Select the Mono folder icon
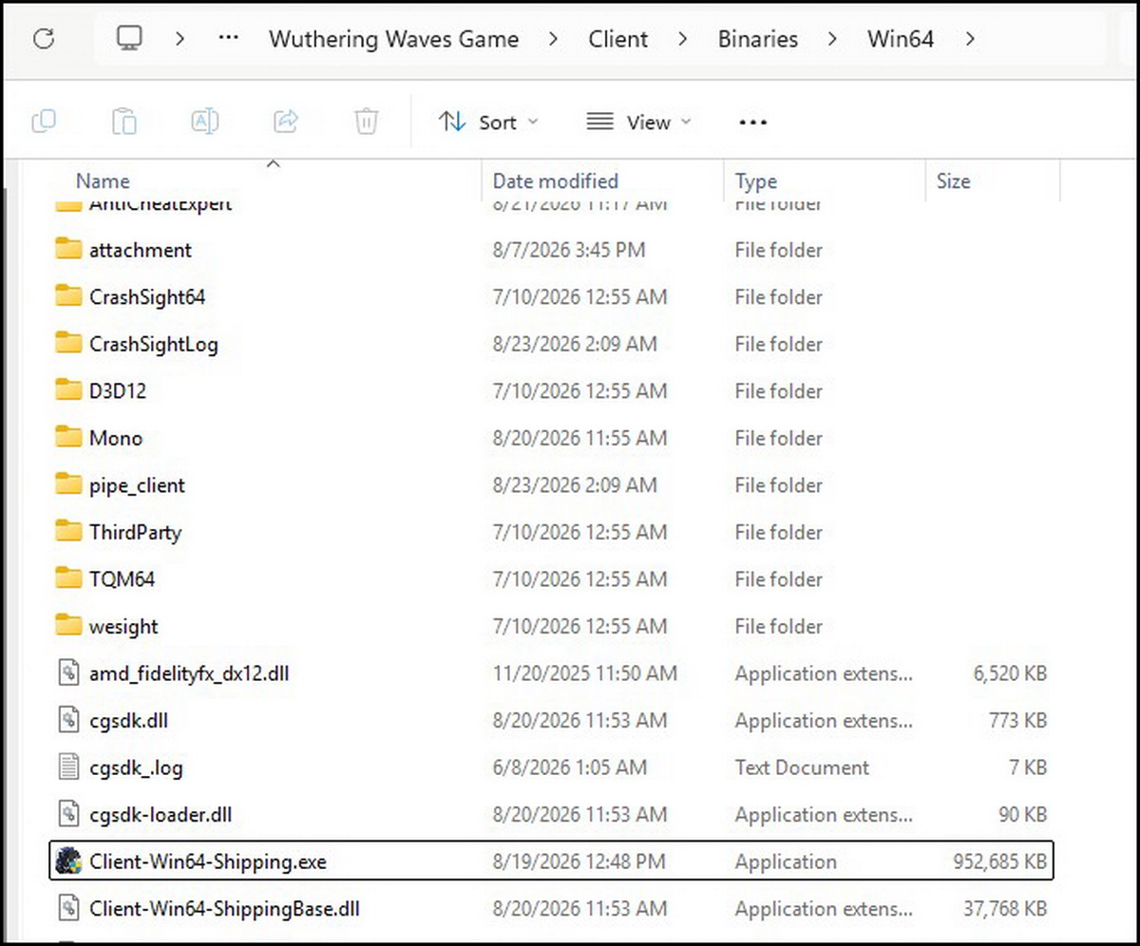This screenshot has height=946, width=1140. coord(68,437)
